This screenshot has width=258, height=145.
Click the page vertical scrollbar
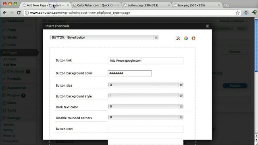point(256,45)
